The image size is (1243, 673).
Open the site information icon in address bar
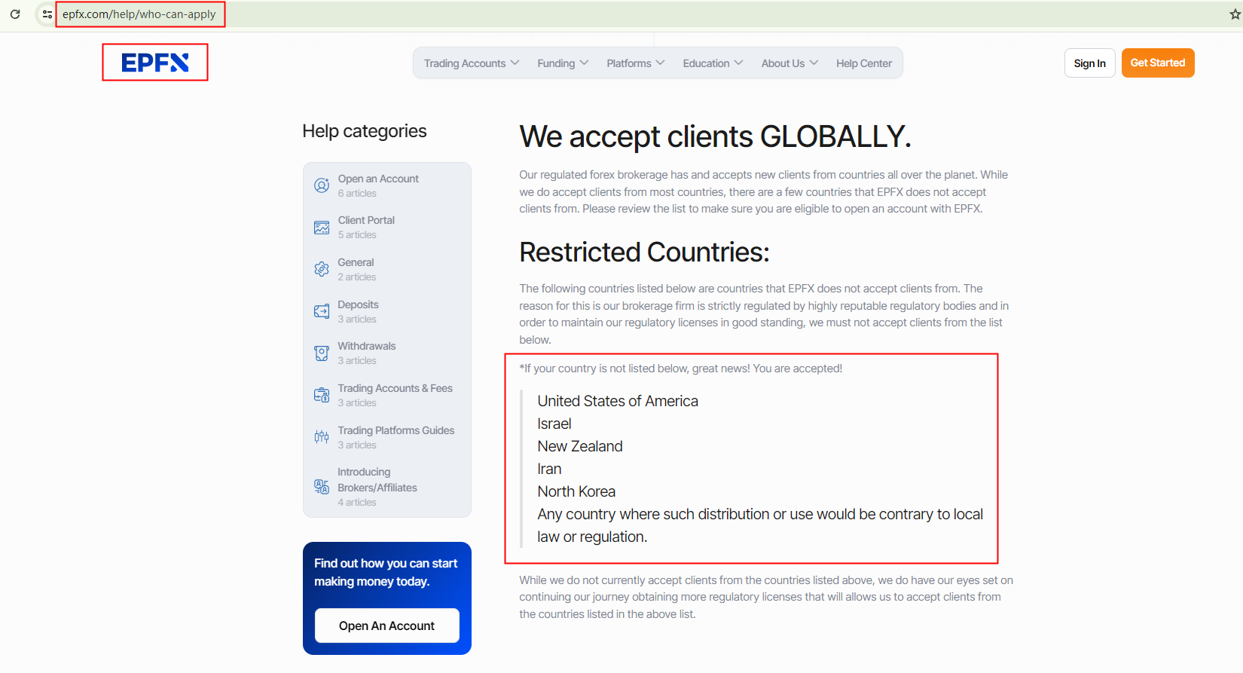pyautogui.click(x=47, y=14)
